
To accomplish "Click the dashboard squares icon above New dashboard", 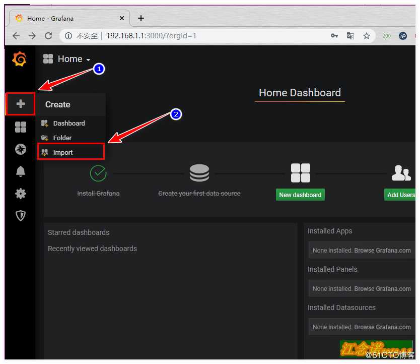I will coord(301,173).
